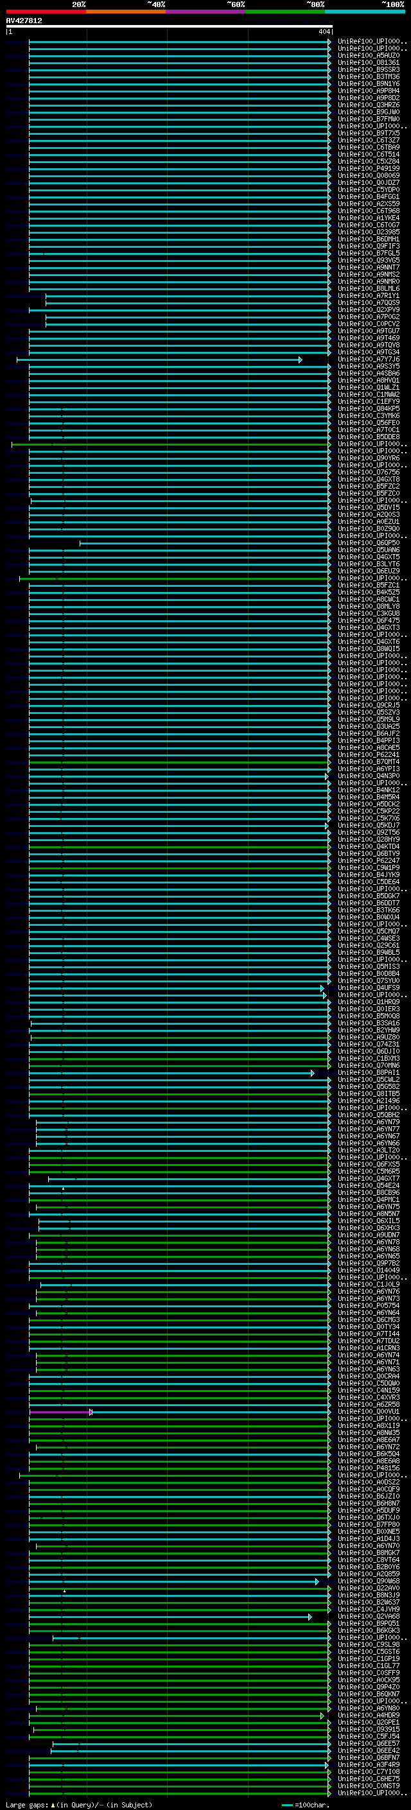The image size is (411, 1810).
Task: Select the UniRef100_A3LT20 label
Action: (369, 1150)
